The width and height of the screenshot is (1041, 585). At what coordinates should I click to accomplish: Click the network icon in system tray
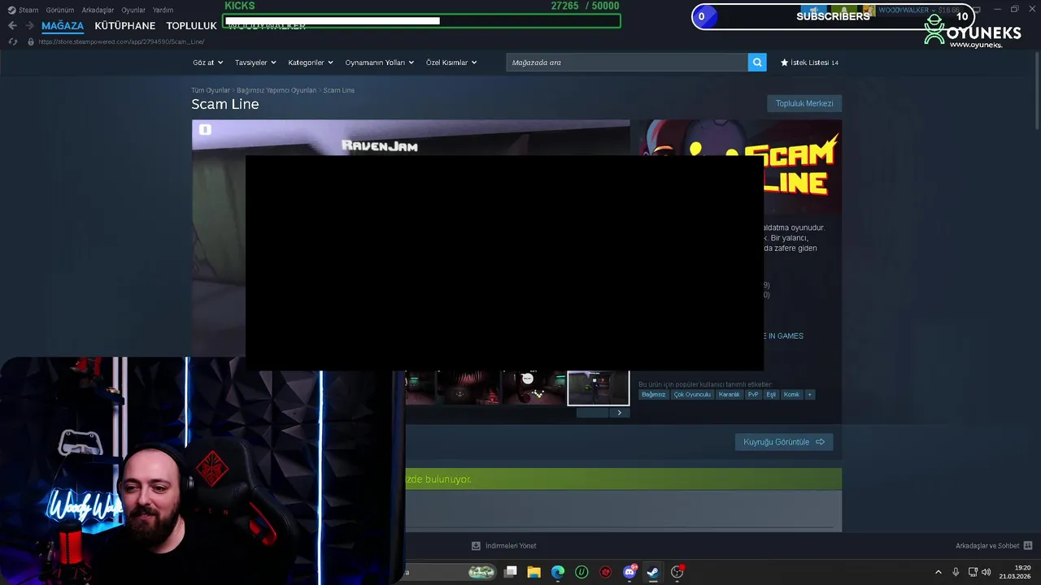tap(973, 572)
